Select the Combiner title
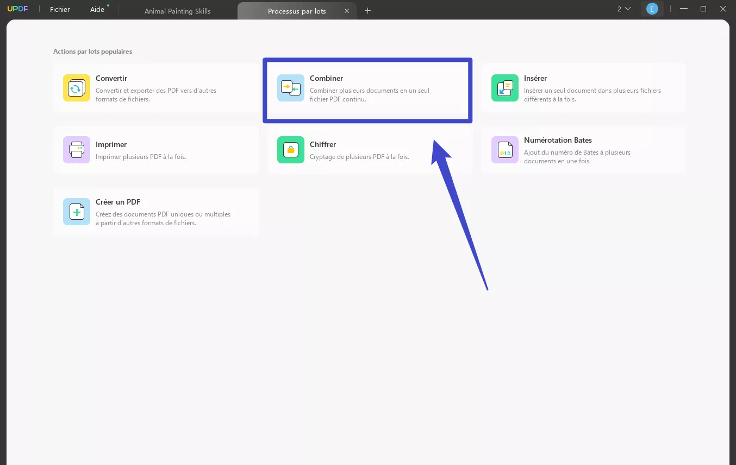 (x=327, y=78)
